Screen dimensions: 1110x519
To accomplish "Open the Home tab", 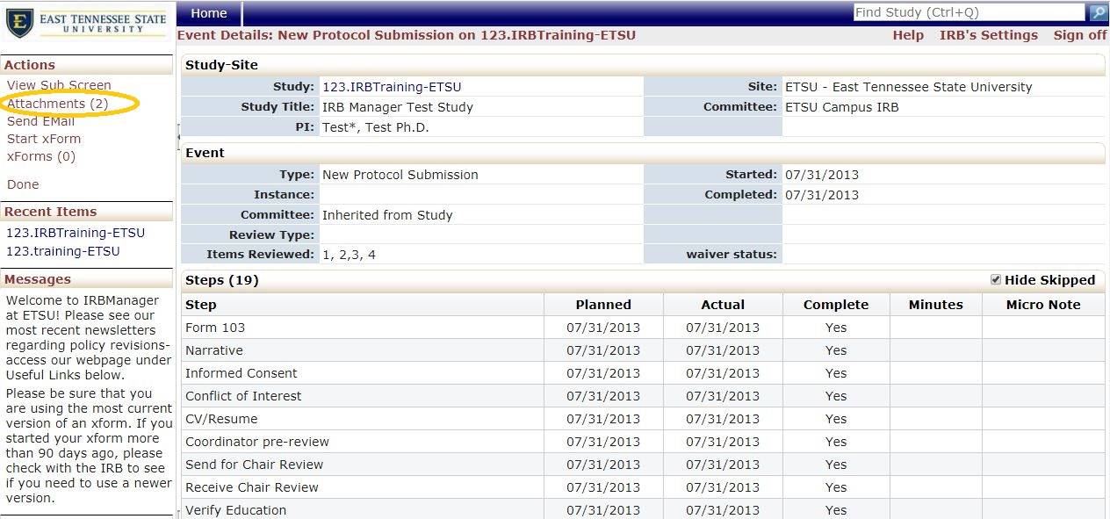I will coord(209,13).
